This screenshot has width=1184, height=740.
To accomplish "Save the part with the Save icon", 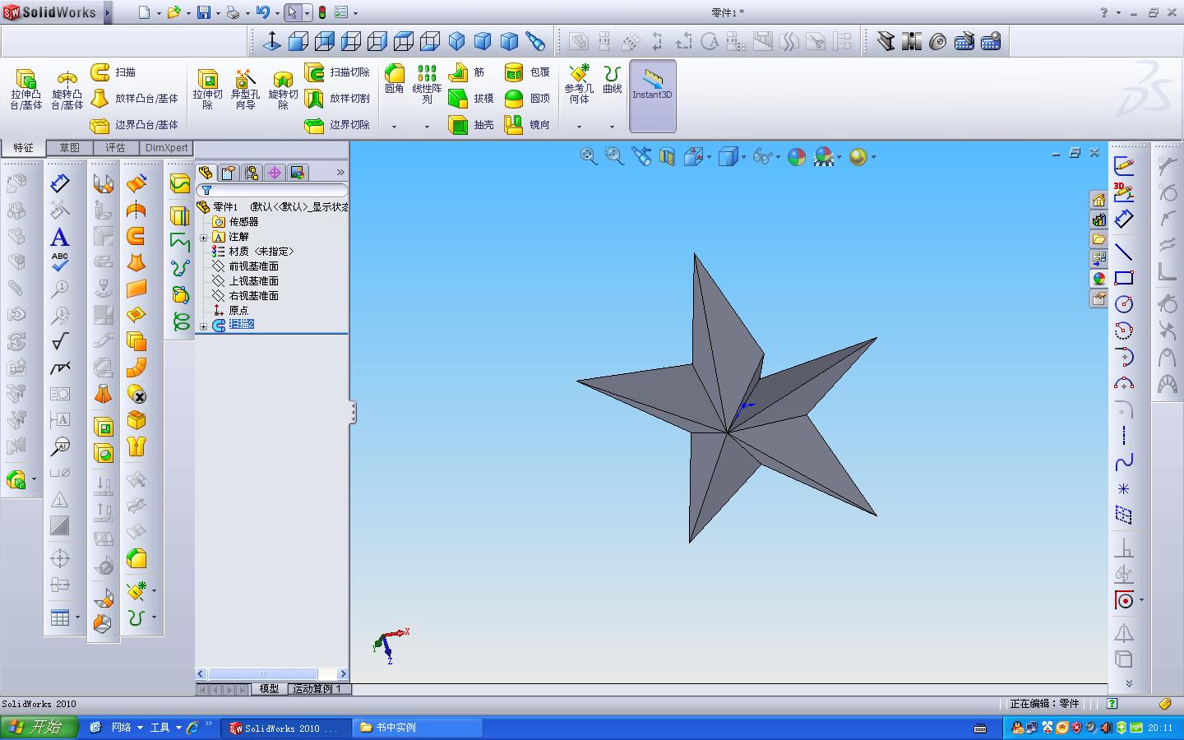I will tap(204, 12).
